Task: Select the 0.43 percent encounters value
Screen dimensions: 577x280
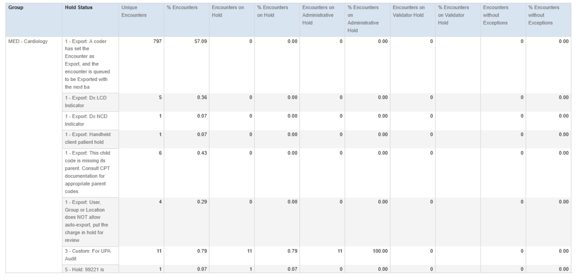Action: point(202,153)
